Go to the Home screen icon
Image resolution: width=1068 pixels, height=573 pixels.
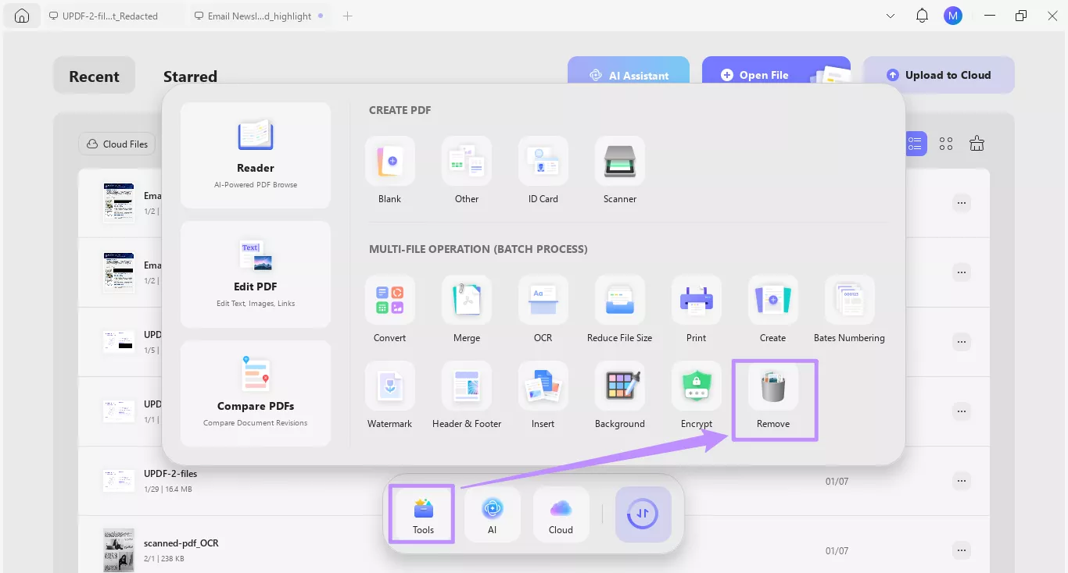pos(22,16)
